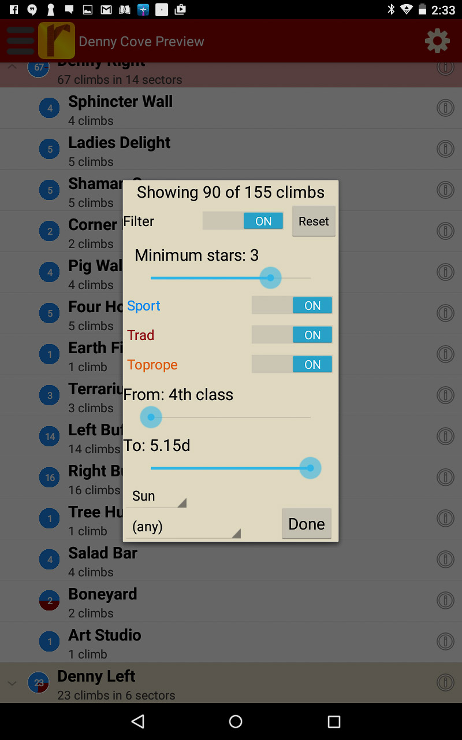The image size is (462, 740).
Task: Click the Minimum stars slider handle
Action: coord(270,278)
